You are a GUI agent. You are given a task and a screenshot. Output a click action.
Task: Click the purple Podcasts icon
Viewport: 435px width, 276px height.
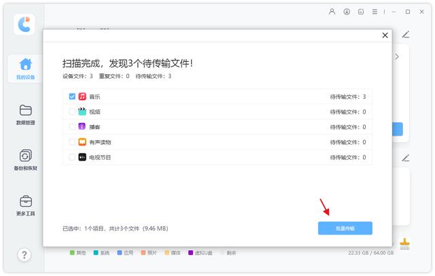82,126
